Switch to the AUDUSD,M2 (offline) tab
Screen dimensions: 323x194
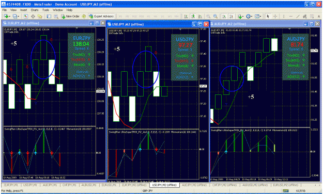(x=255, y=185)
